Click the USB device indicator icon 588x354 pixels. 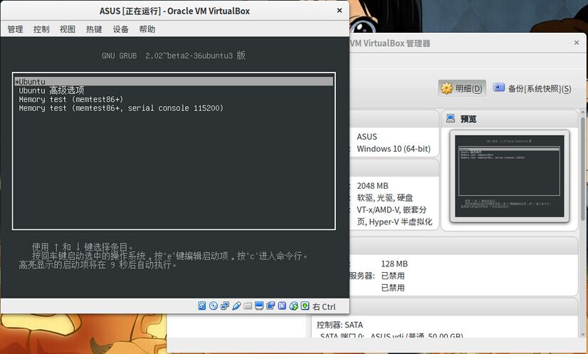coord(236,306)
